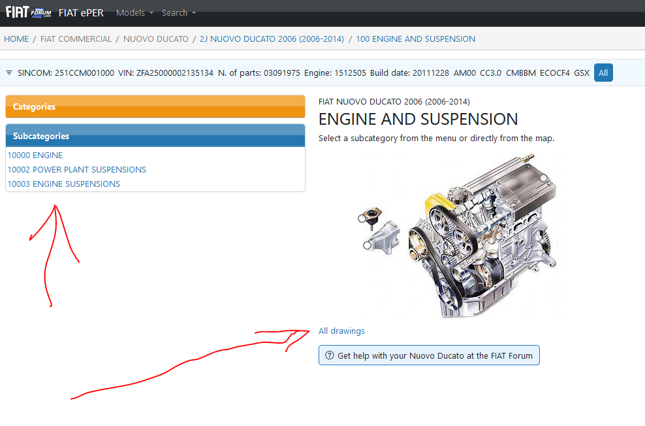Image resolution: width=645 pixels, height=426 pixels.
Task: Select the AM00 option code
Action: pos(465,73)
